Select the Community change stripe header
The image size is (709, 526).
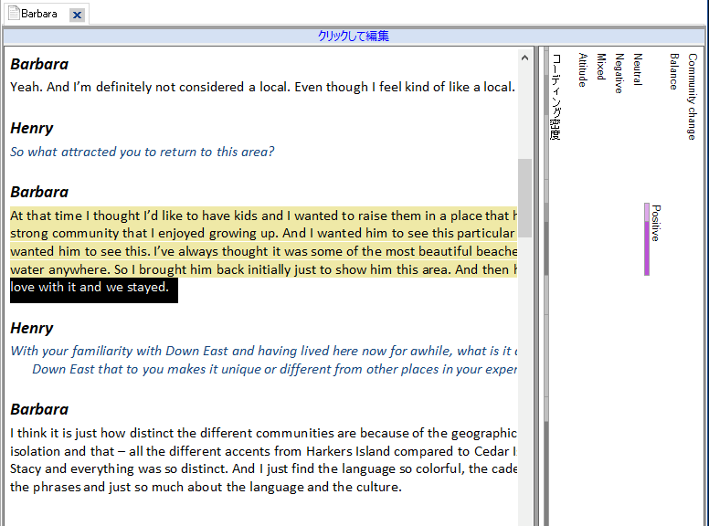692,96
